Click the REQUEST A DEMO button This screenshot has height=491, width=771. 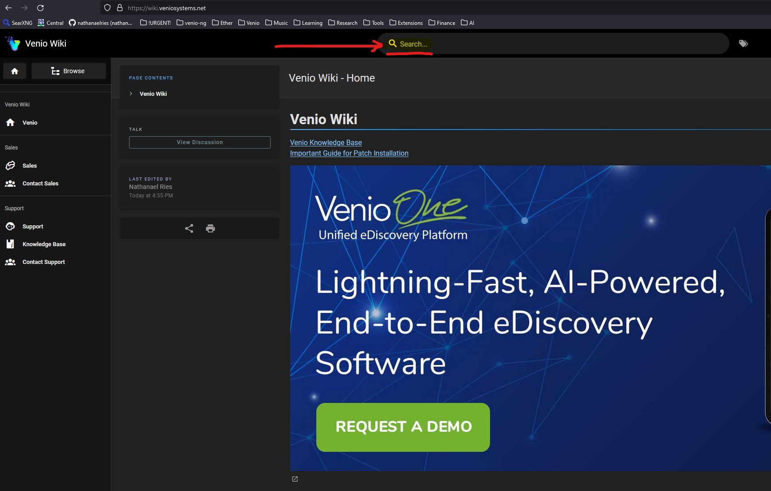coord(403,427)
